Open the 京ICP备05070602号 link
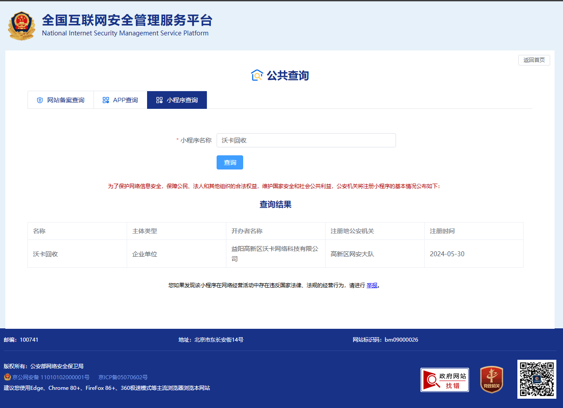 [123, 377]
